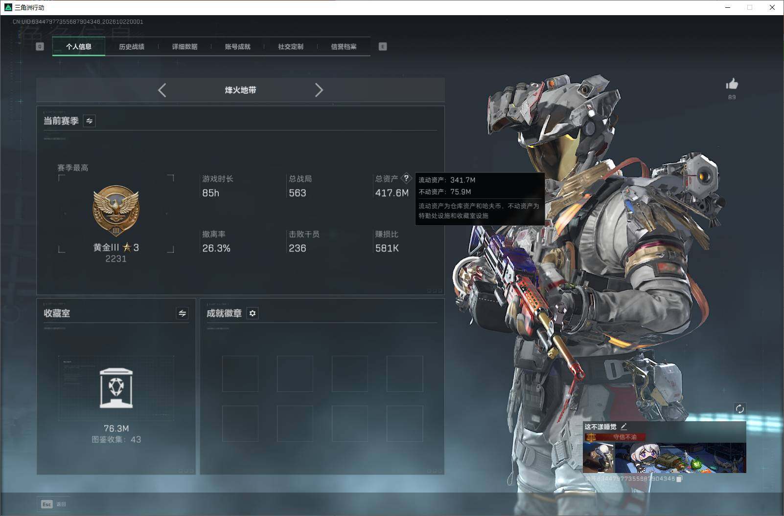Open the 收藏室 display case icon
This screenshot has height=516, width=784.
pyautogui.click(x=116, y=388)
